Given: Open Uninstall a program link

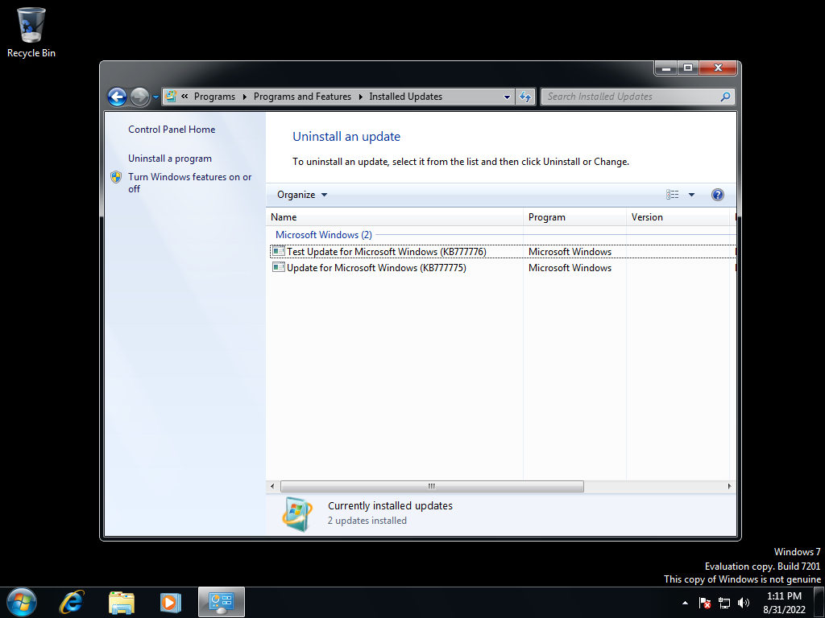Looking at the screenshot, I should (170, 159).
